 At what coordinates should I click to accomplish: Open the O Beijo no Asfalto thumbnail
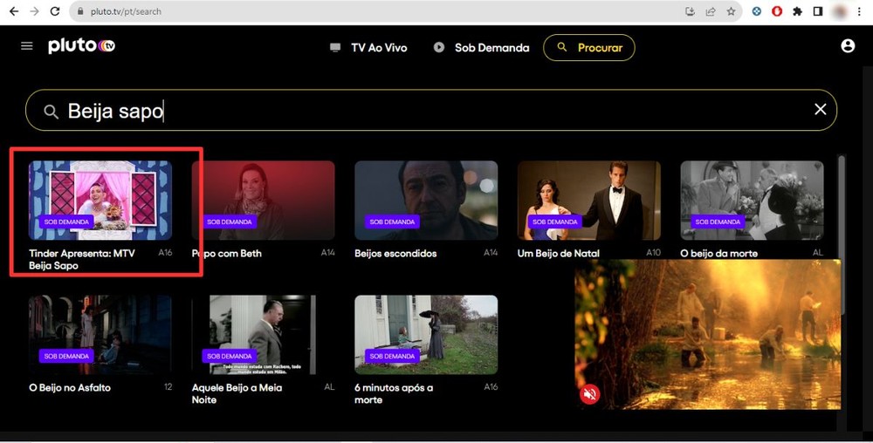100,335
